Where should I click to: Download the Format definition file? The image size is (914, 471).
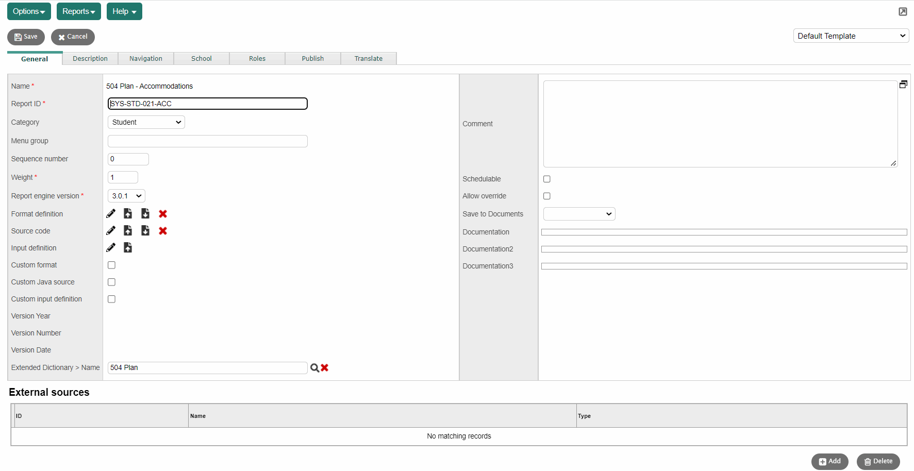(x=145, y=214)
